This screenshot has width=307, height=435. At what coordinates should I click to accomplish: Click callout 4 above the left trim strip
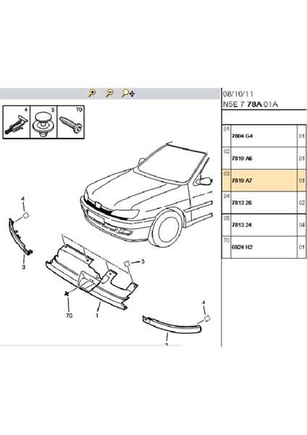click(x=23, y=199)
